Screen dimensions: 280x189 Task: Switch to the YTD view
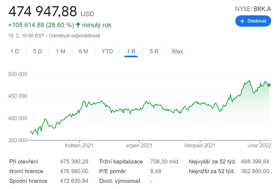click(x=107, y=51)
